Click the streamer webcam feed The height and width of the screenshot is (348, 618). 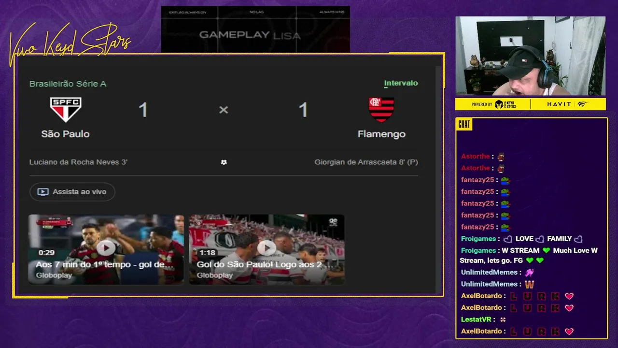(x=530, y=56)
